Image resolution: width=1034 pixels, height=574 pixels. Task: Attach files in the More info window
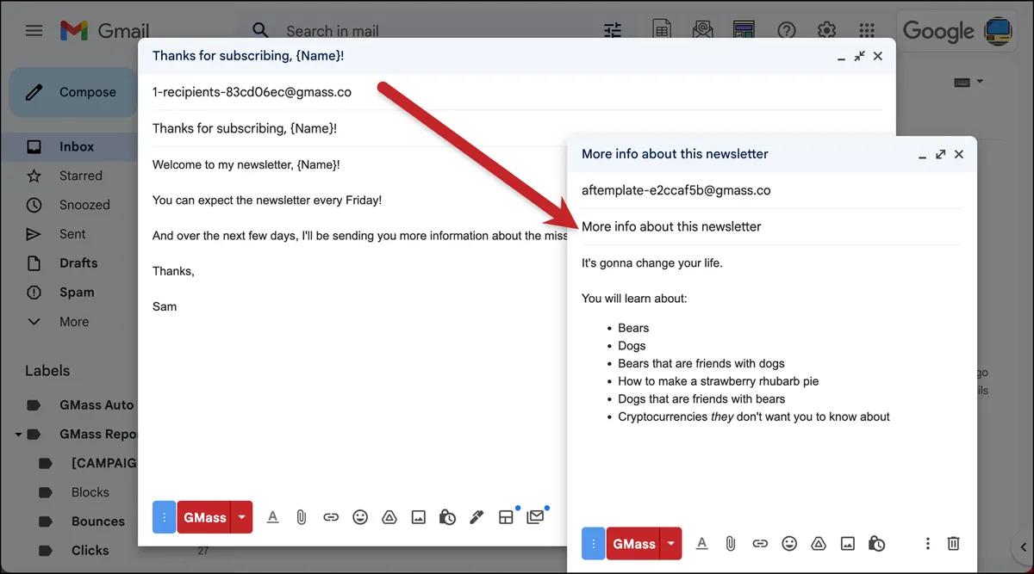point(731,544)
